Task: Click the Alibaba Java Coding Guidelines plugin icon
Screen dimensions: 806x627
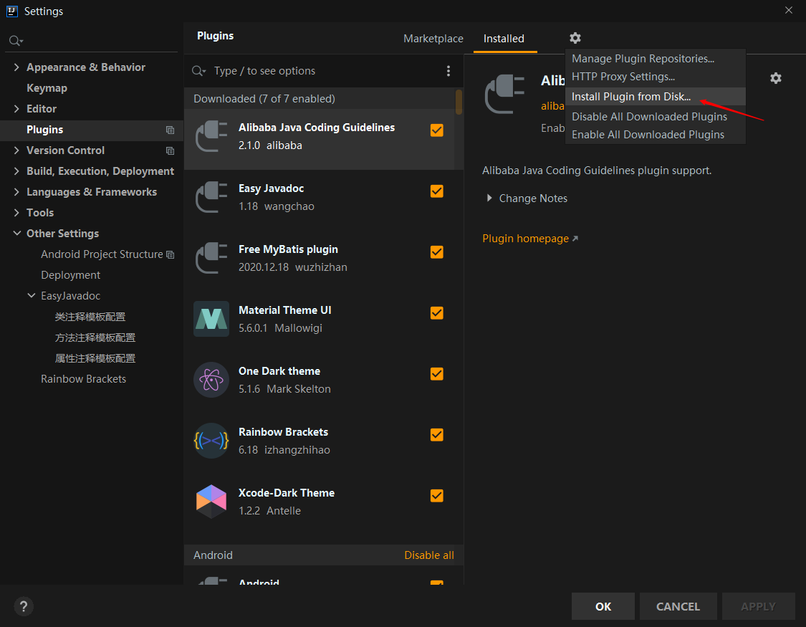Action: (211, 136)
